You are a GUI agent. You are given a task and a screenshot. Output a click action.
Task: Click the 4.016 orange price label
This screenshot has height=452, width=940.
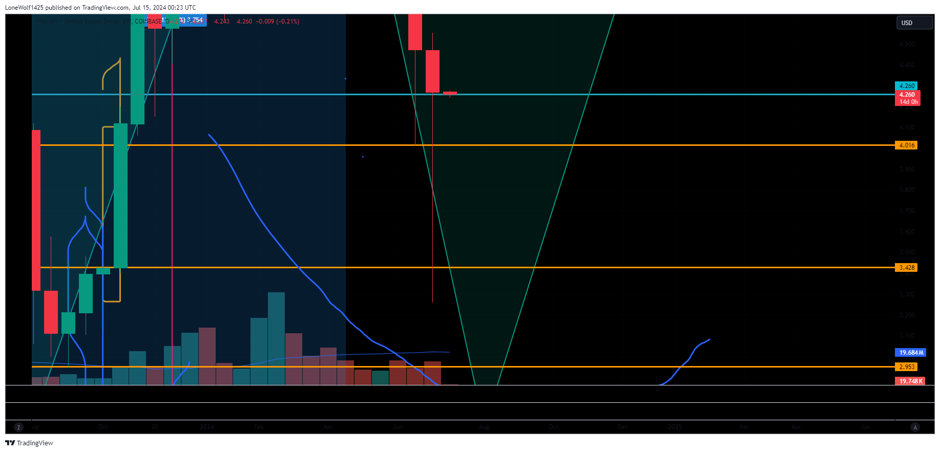pos(906,145)
